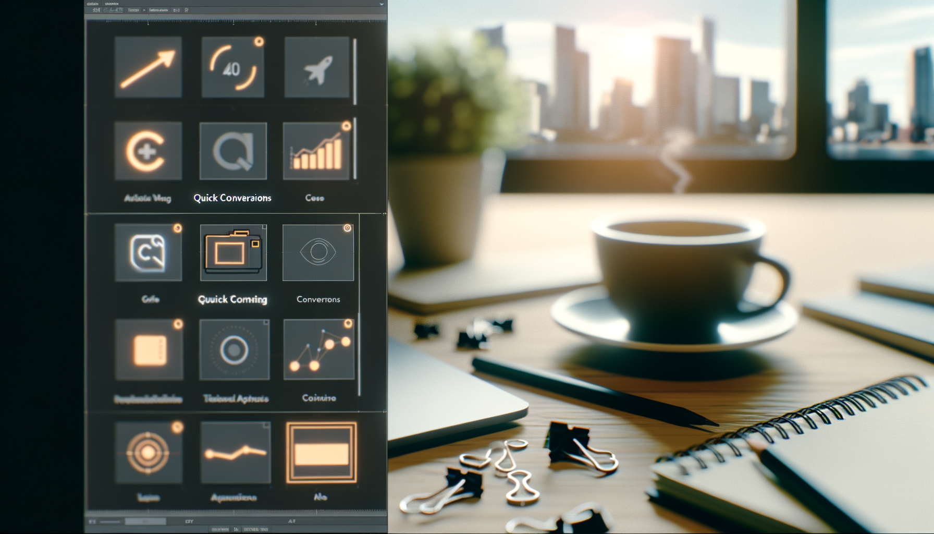
Task: Expand the chevron at the panel's top-right corner
Action: (382, 4)
